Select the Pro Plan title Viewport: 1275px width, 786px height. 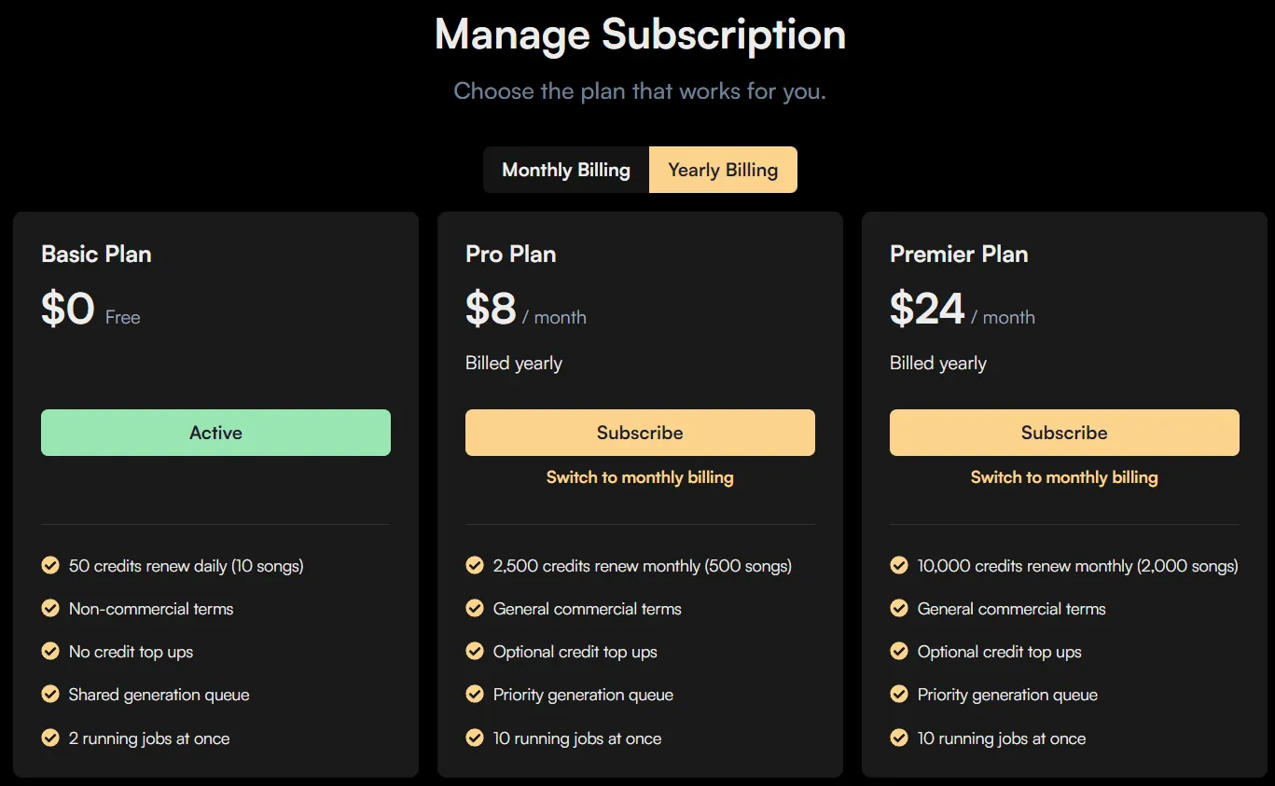coord(511,254)
